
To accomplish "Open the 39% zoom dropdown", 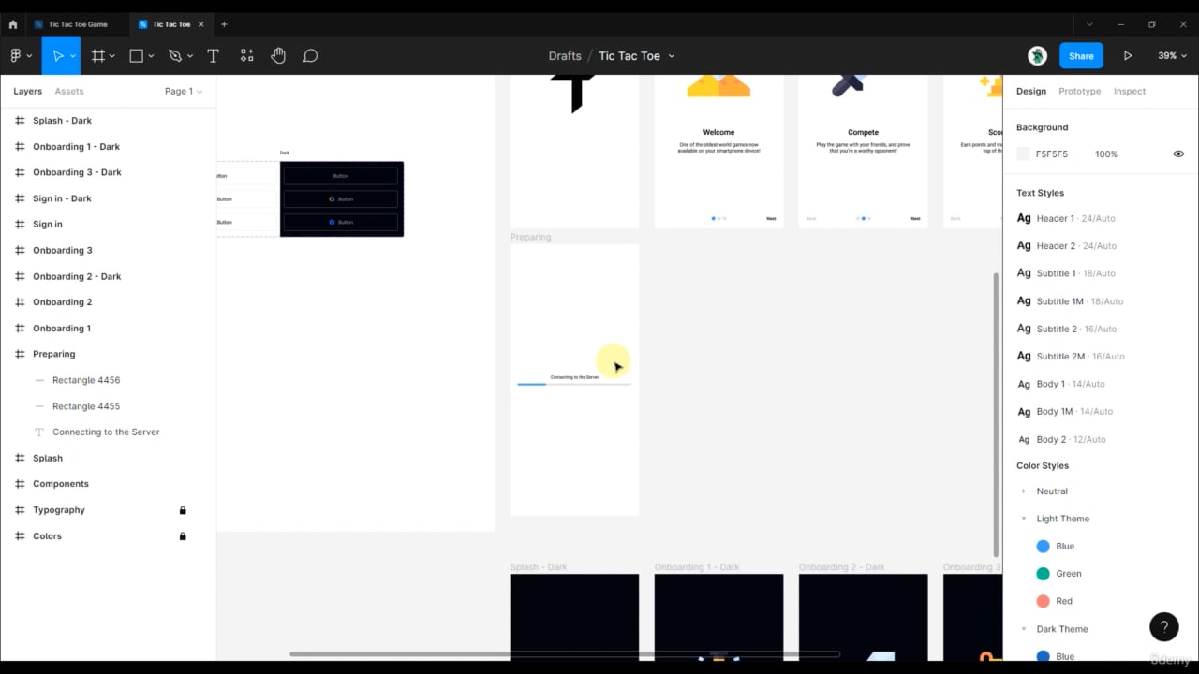I will [1171, 56].
